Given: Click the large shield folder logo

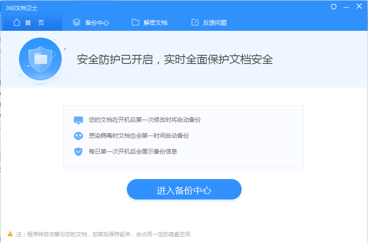Looking at the screenshot, I should click(40, 58).
